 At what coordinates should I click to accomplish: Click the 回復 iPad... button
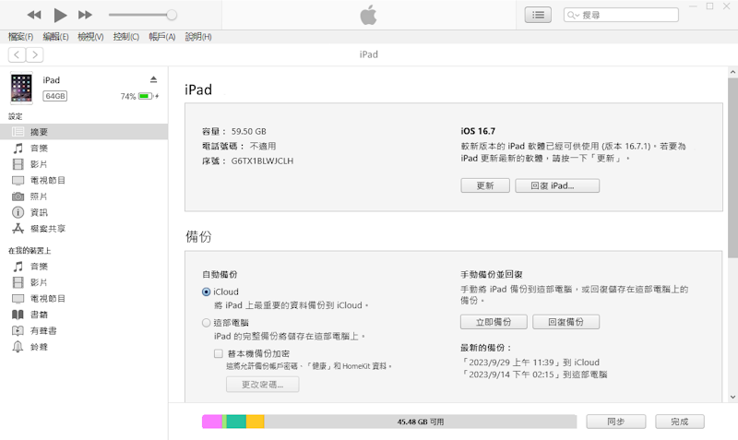pyautogui.click(x=557, y=186)
